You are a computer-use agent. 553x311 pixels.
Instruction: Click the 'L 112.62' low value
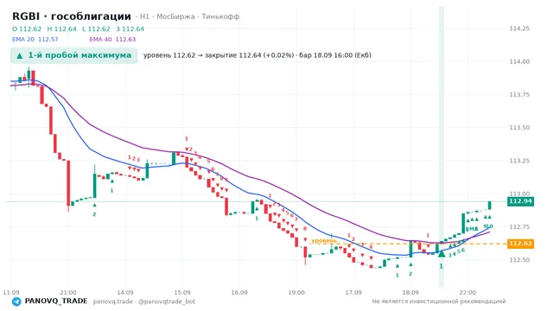96,29
